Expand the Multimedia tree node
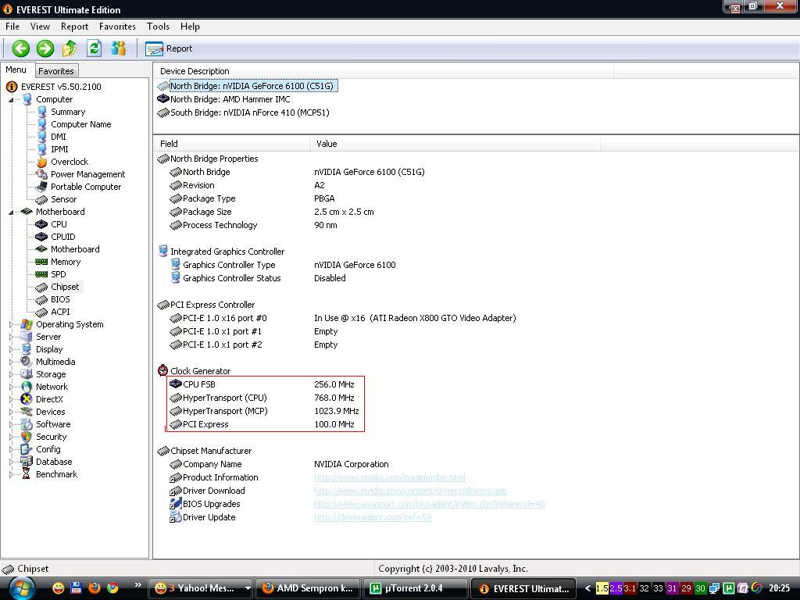The image size is (800, 600). click(x=11, y=362)
